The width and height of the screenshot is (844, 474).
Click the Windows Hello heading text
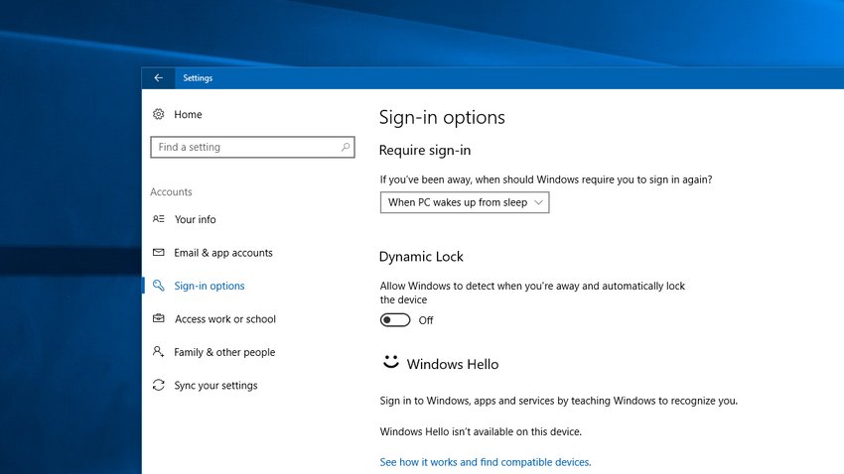tap(453, 364)
